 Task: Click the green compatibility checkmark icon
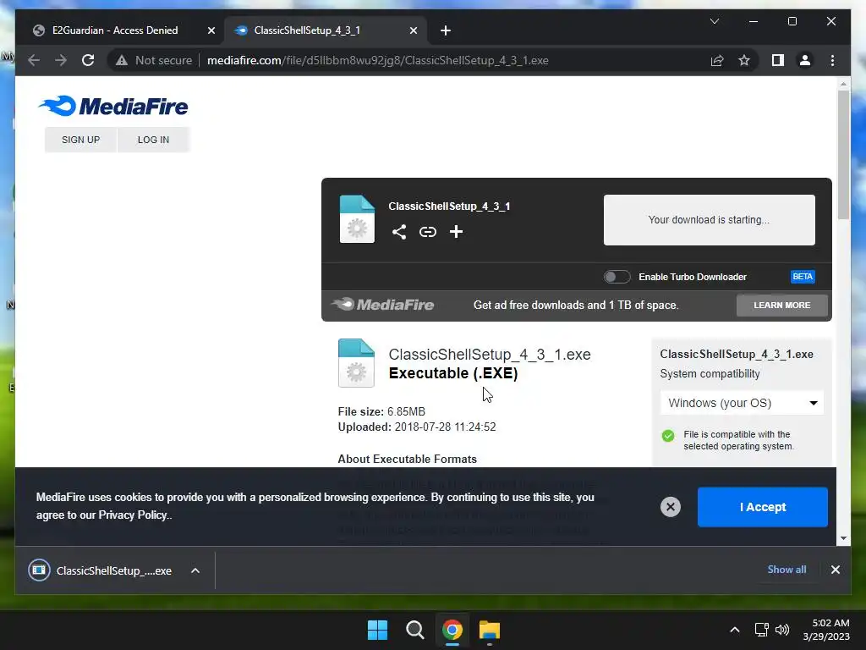pos(668,436)
